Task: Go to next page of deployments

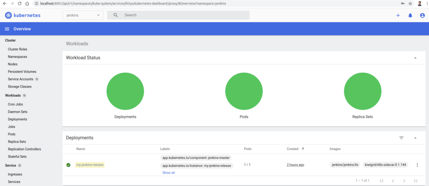Action: [x=404, y=181]
